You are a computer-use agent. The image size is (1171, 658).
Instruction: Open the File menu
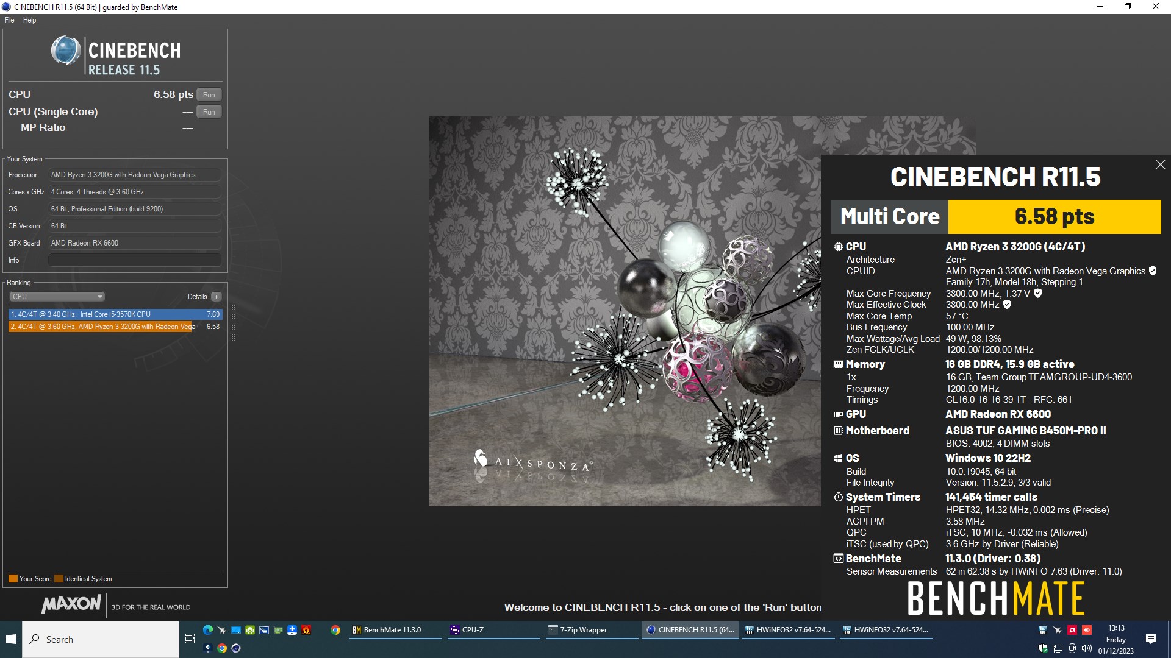[10, 20]
